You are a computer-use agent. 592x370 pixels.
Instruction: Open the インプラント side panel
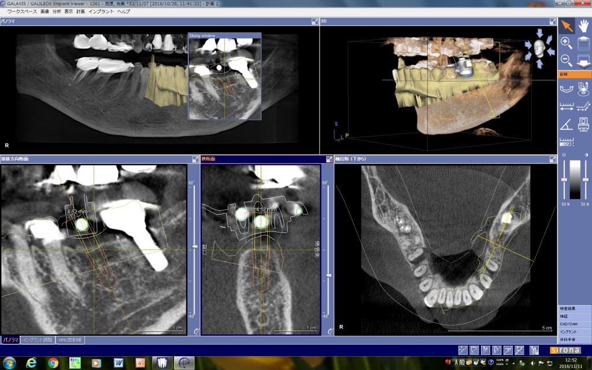(x=575, y=332)
